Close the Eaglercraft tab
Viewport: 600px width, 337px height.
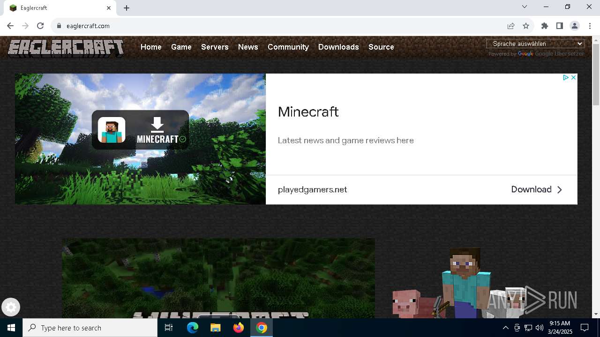point(109,8)
